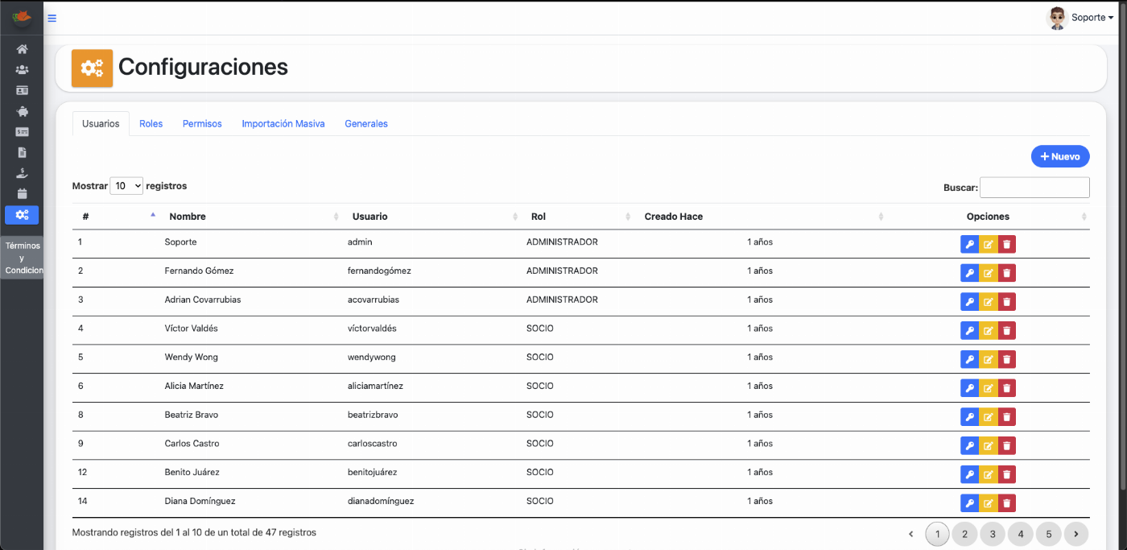Open the Mostrar registros count dropdown
The width and height of the screenshot is (1127, 550).
[126, 186]
